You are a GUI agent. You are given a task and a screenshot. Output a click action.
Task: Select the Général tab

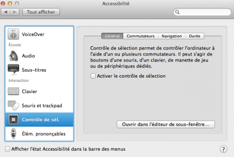point(112,36)
